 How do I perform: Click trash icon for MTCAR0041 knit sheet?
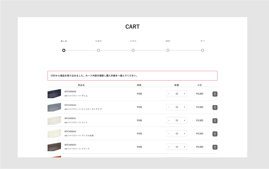click(x=215, y=121)
